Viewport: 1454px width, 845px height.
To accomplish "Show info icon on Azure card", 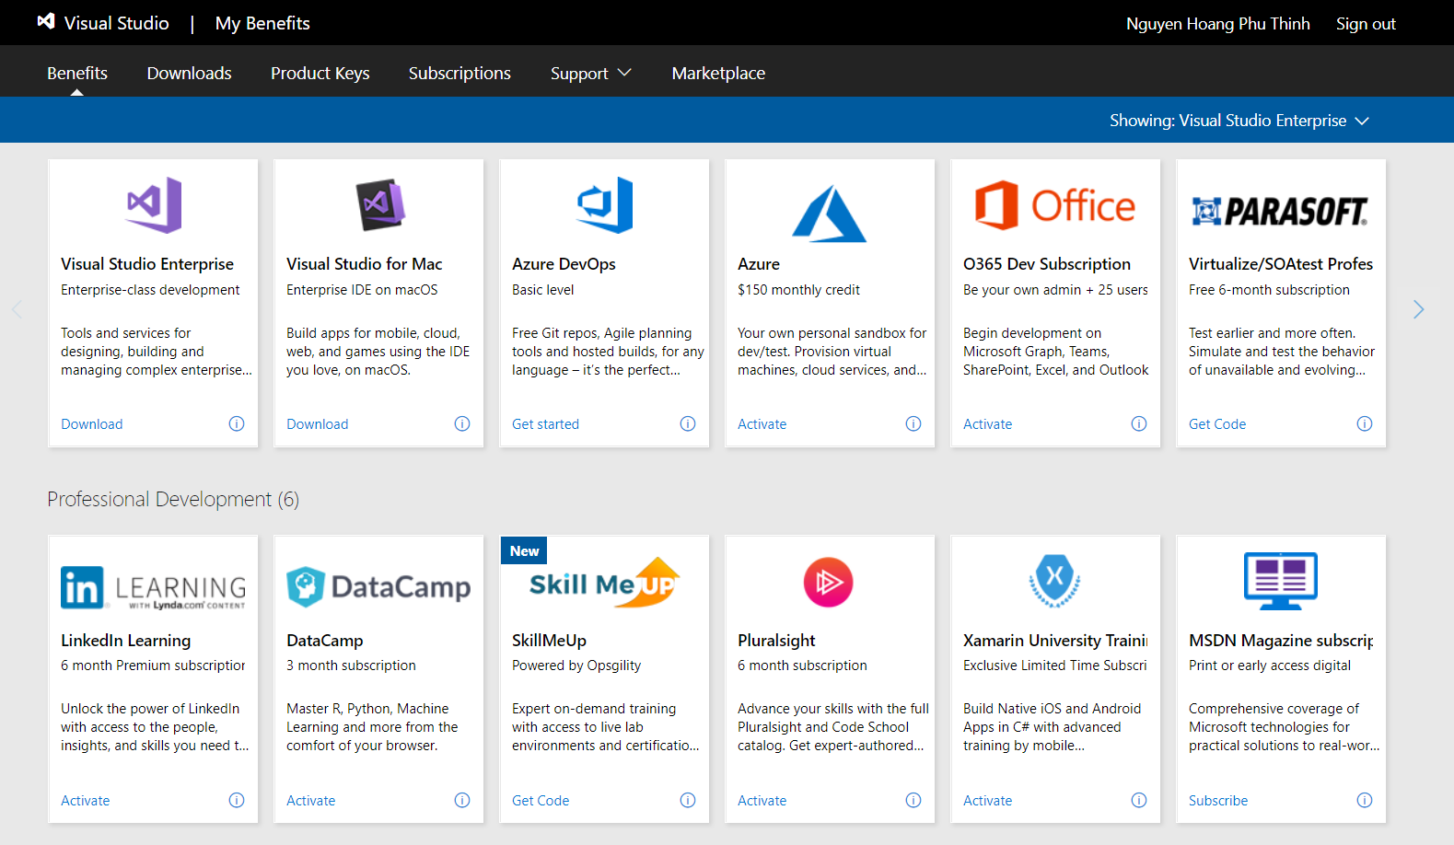I will coord(913,423).
